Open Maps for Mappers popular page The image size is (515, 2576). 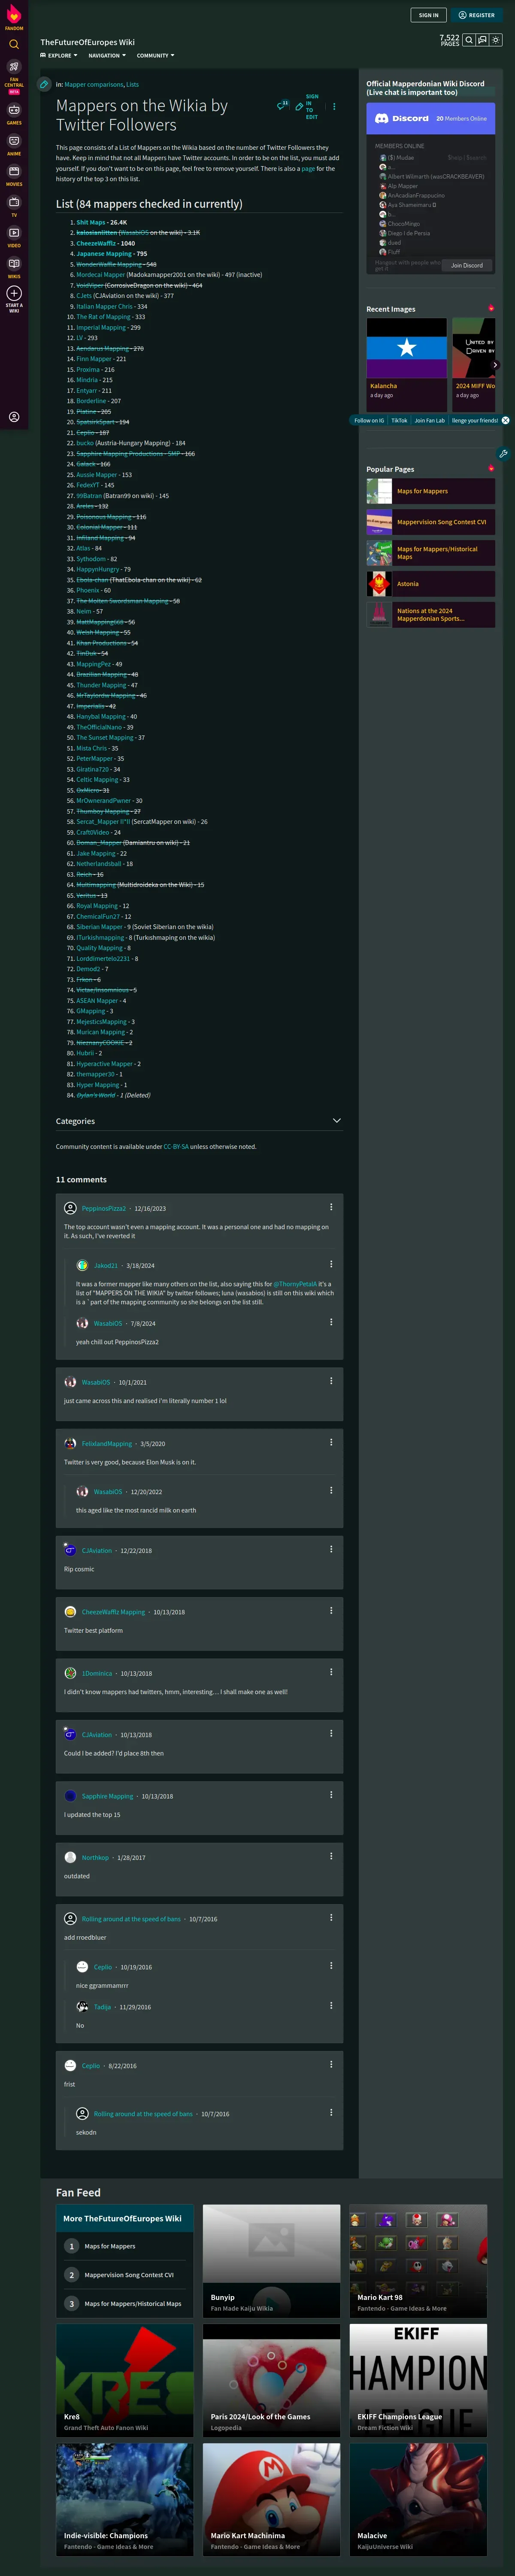(x=430, y=491)
